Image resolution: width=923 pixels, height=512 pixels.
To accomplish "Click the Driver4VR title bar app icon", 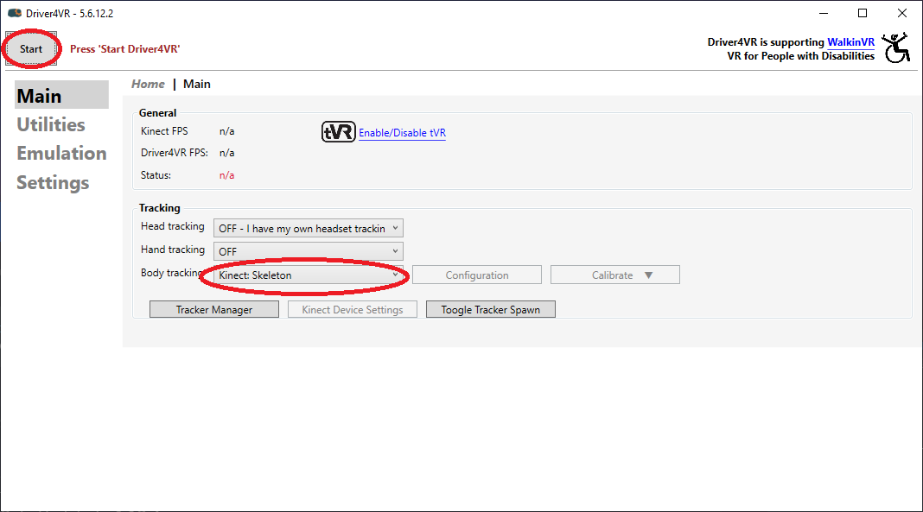I will click(15, 13).
